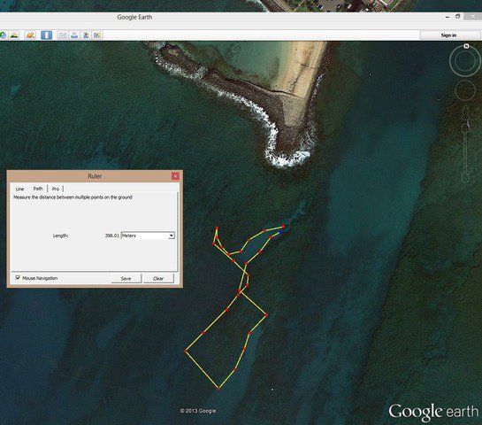The width and height of the screenshot is (482, 425).
Task: Click the southernmost red path point
Action: click(218, 389)
